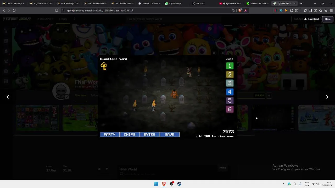Switch to the Stream - Kick Dashboard tab
Screen dimensions: 335x188
[258, 3]
